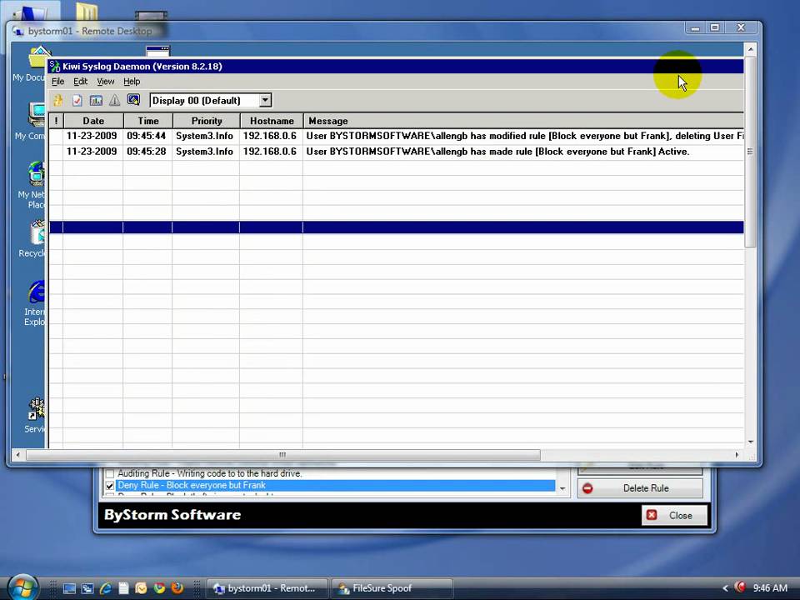Launch Internet Explorer from quick launch
The image size is (800, 600).
coord(106,588)
